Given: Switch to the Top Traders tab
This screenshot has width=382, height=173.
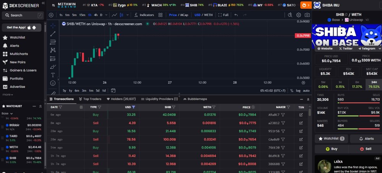Looking at the screenshot, I should [x=90, y=99].
